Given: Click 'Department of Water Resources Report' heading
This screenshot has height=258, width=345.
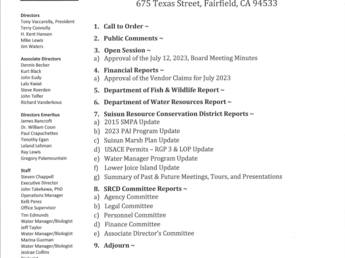Looking at the screenshot, I should pyautogui.click(x=165, y=102).
